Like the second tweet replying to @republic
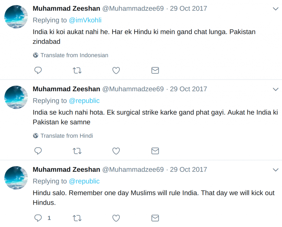The image size is (282, 227). coord(116,151)
